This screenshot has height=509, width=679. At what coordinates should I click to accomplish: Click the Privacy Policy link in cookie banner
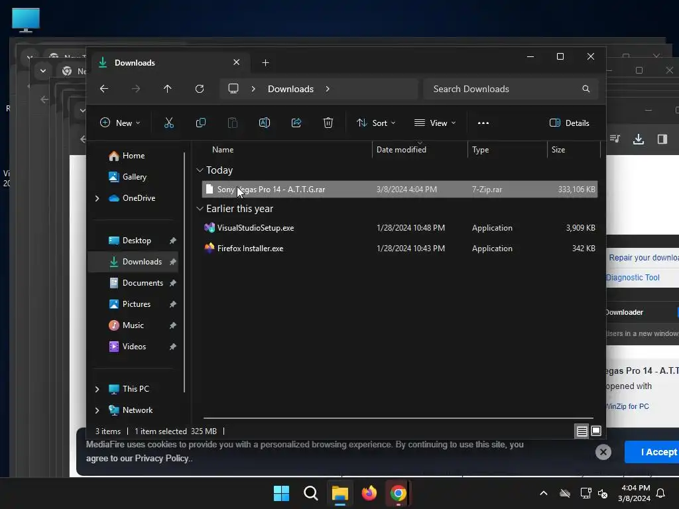[162, 459]
